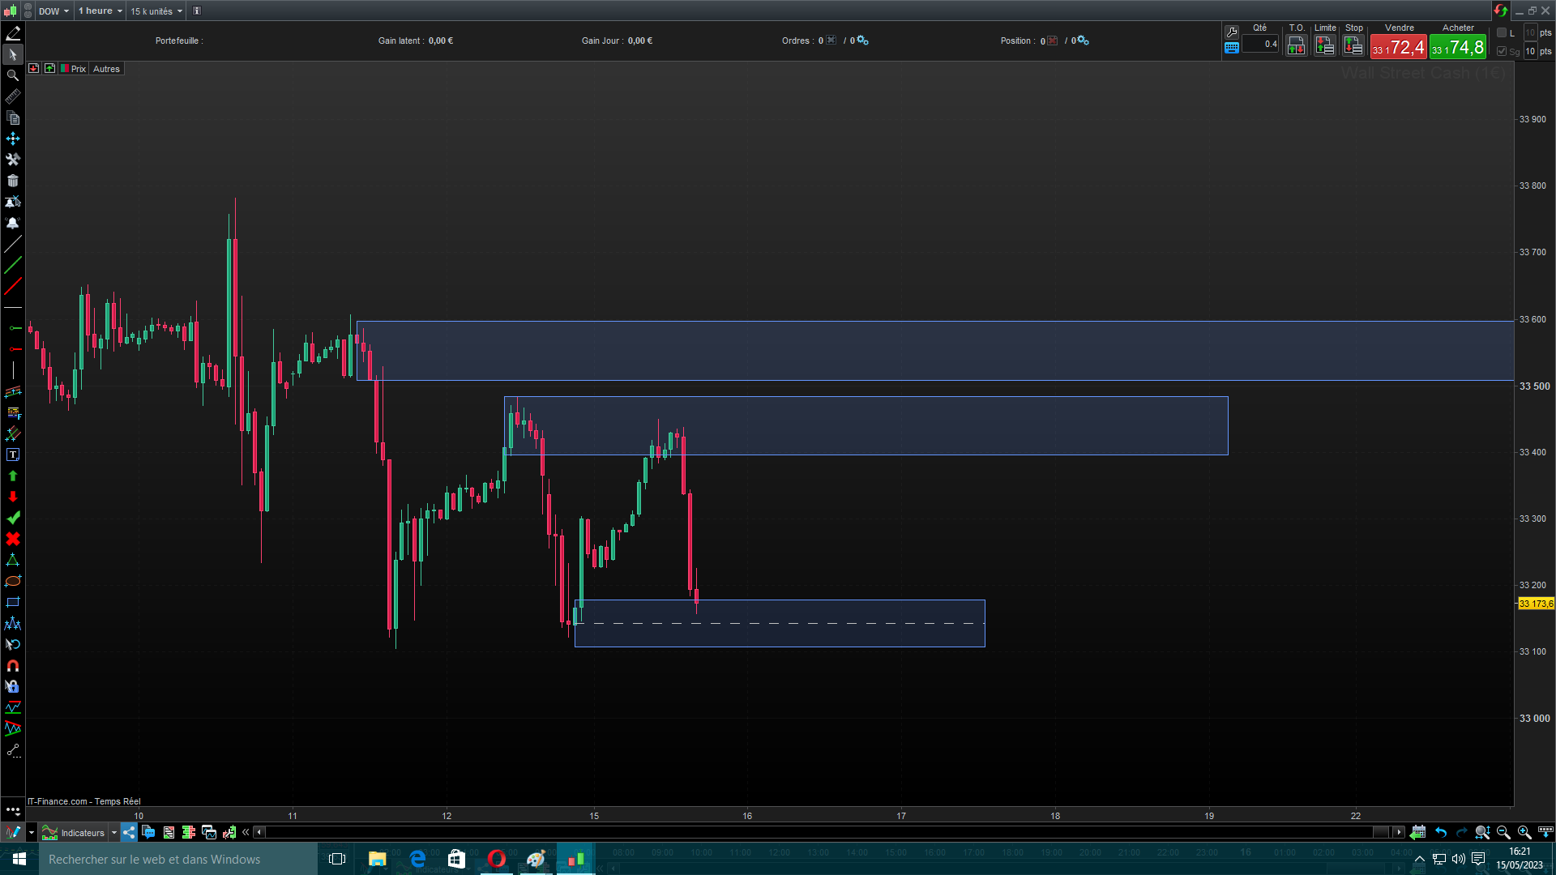Viewport: 1556px width, 875px height.
Task: Open the 1 heure timeframe dropdown
Action: click(100, 11)
